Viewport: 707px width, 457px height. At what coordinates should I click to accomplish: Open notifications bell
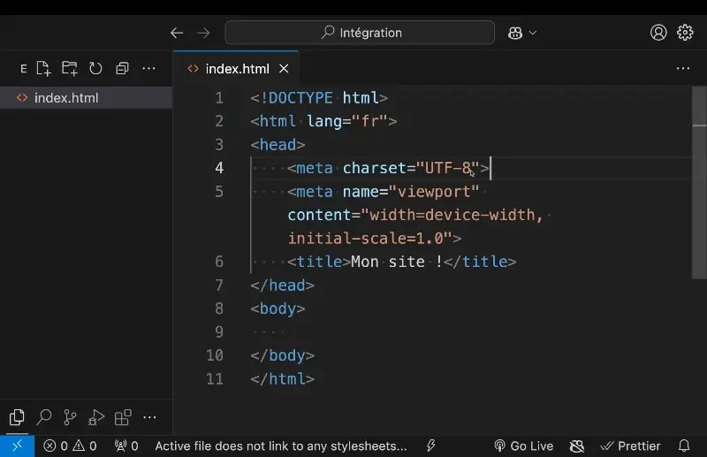coord(684,446)
